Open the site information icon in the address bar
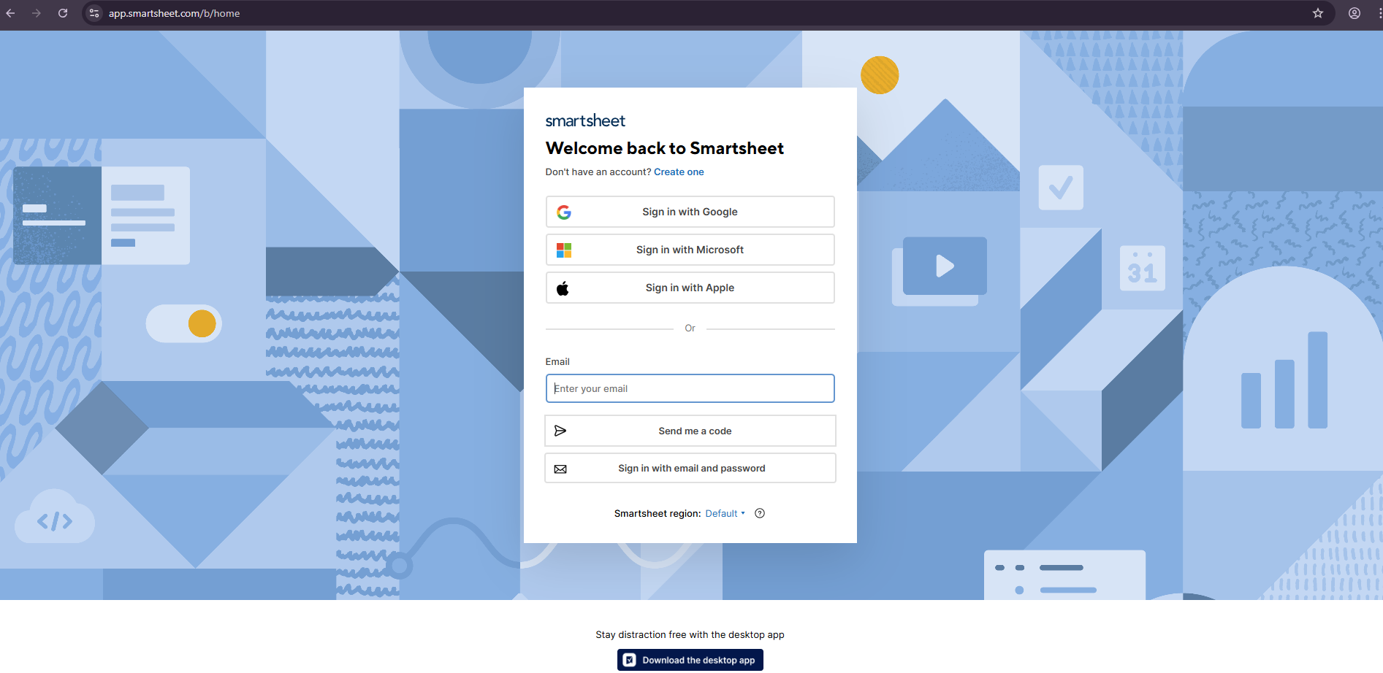 coord(94,13)
